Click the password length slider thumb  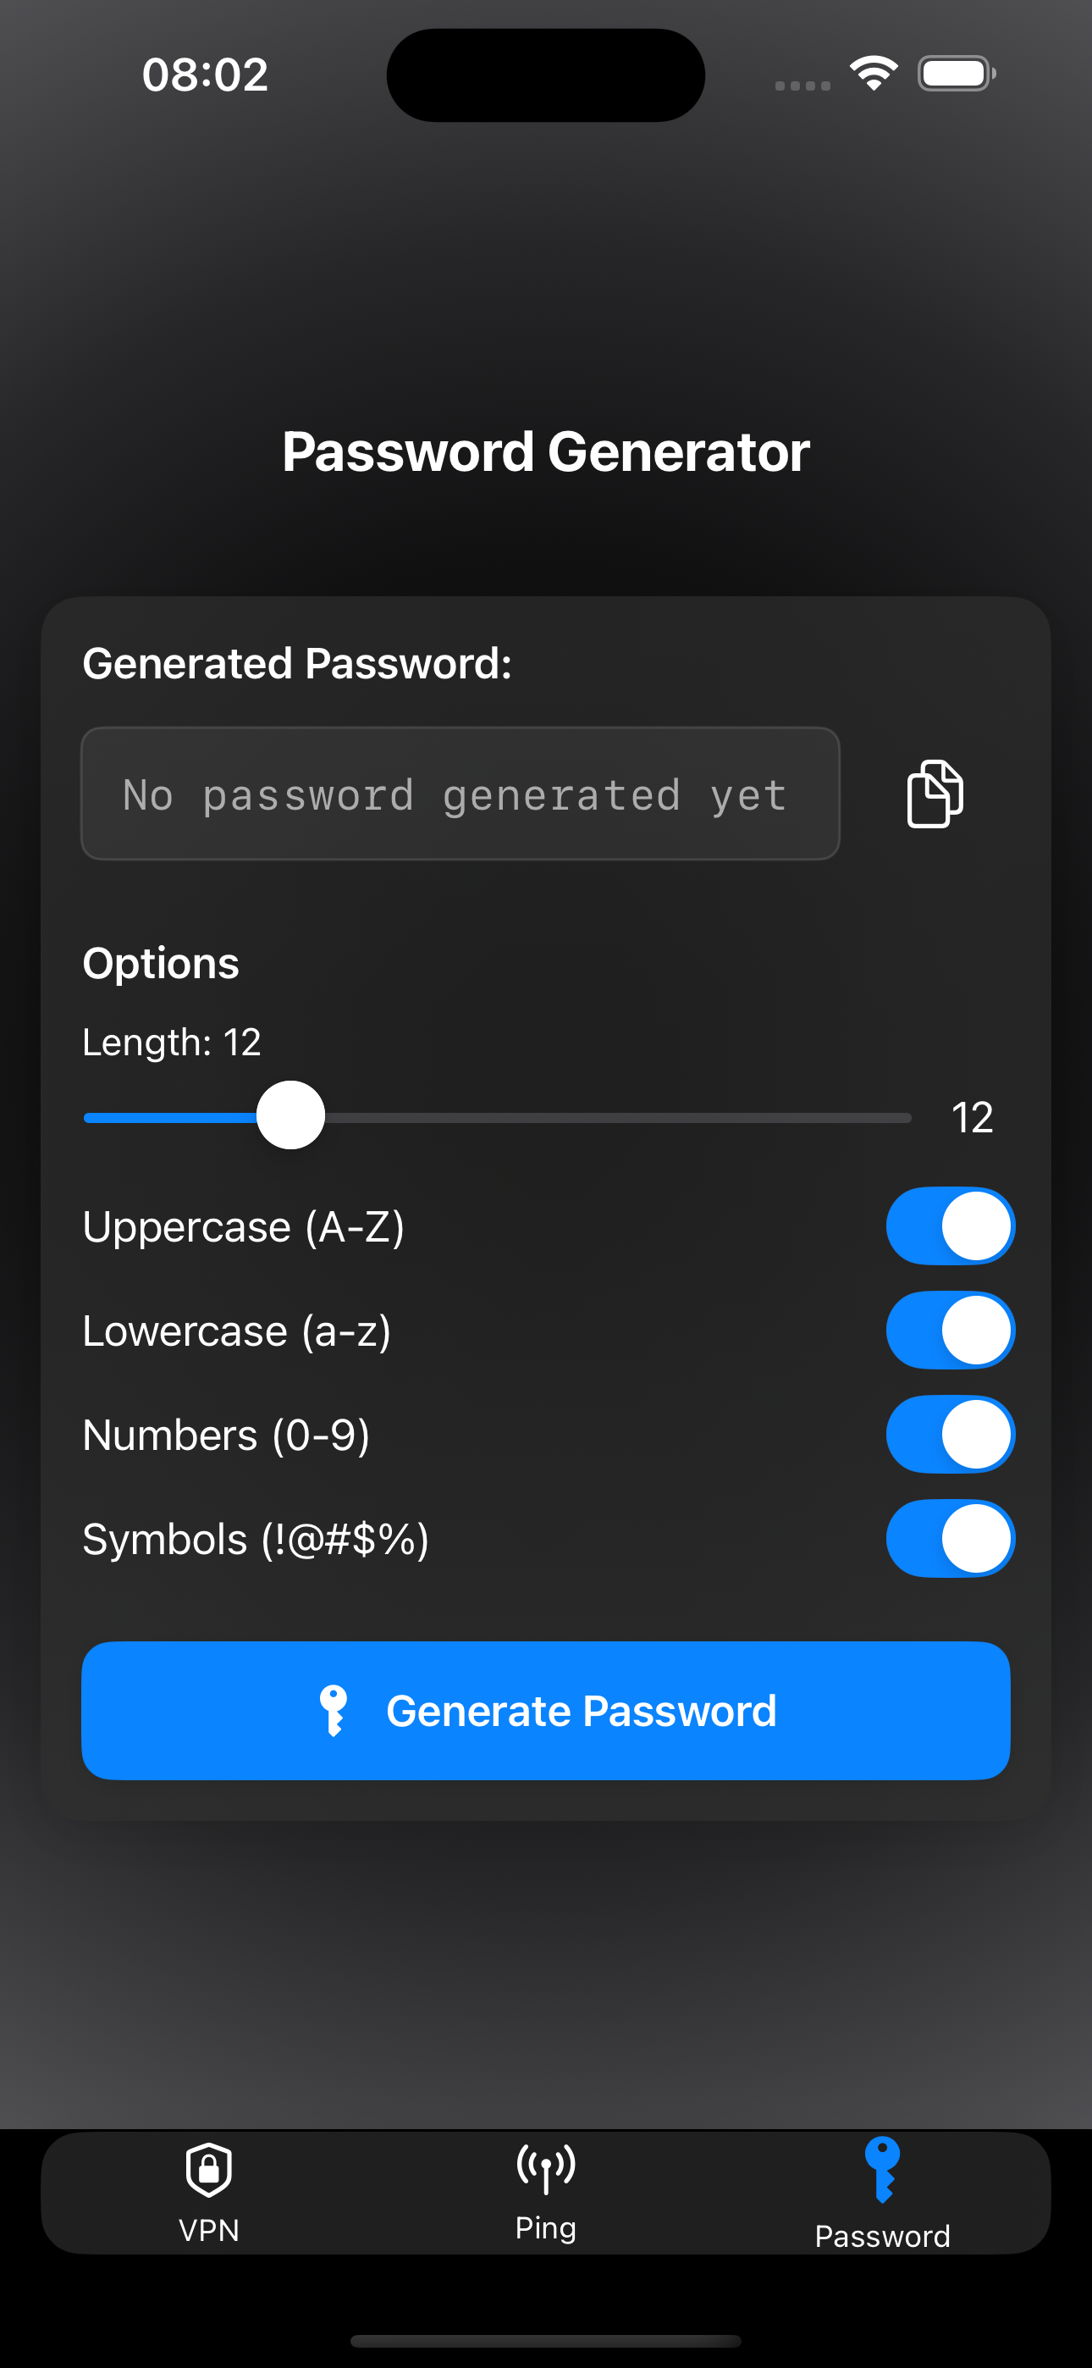(x=290, y=1115)
